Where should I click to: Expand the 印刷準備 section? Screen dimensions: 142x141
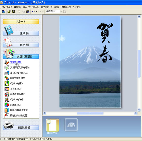[21, 128]
